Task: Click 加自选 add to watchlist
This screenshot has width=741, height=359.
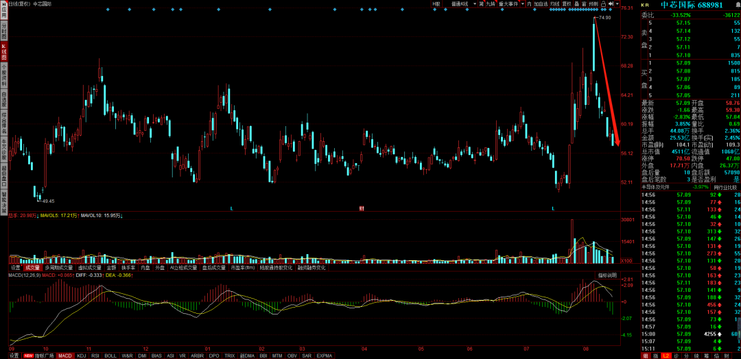Action: tap(541, 4)
